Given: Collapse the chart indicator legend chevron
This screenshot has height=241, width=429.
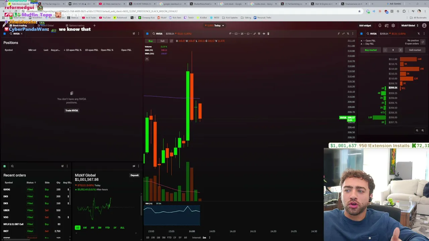Looking at the screenshot, I should tap(147, 59).
